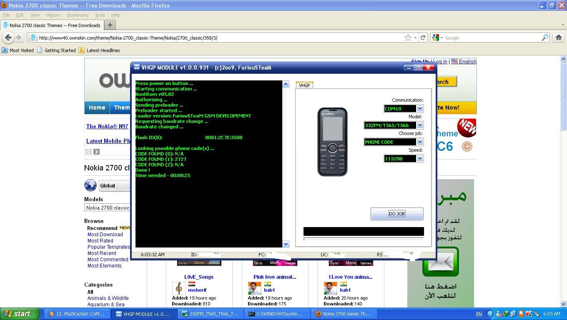Switch to the C:\WINDOWS\system taskbar window
This screenshot has width=567, height=320.
click(x=278, y=314)
